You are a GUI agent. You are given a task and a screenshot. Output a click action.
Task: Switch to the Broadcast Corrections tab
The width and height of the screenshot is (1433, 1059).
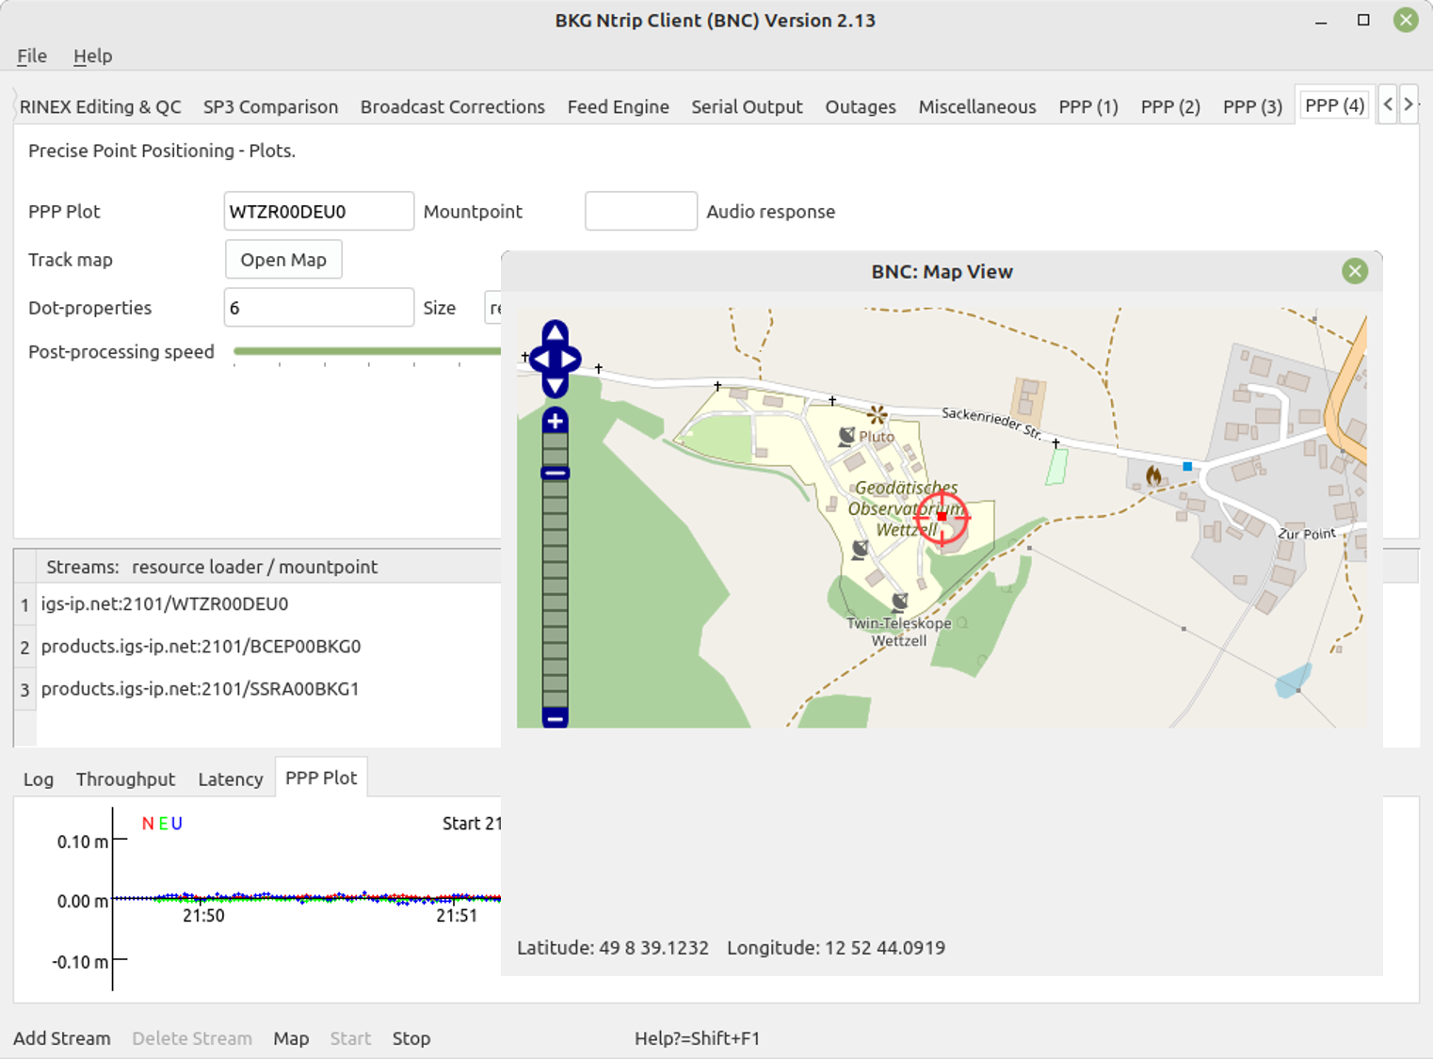pyautogui.click(x=452, y=107)
